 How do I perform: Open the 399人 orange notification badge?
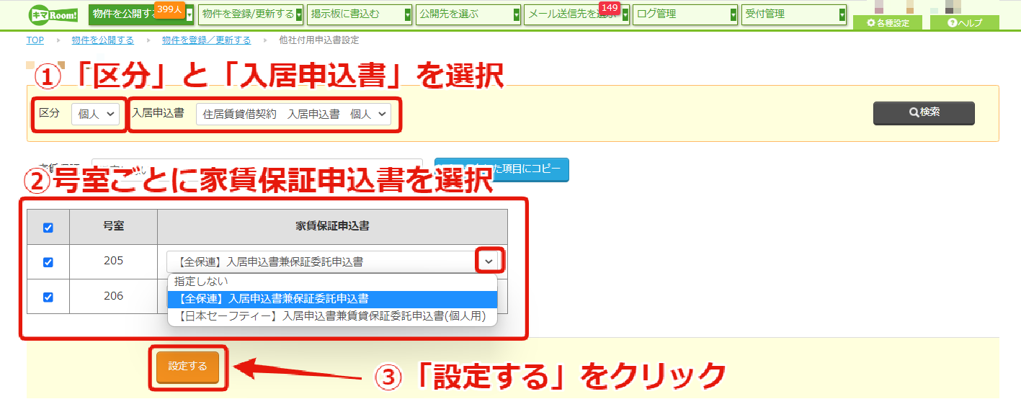pos(169,9)
